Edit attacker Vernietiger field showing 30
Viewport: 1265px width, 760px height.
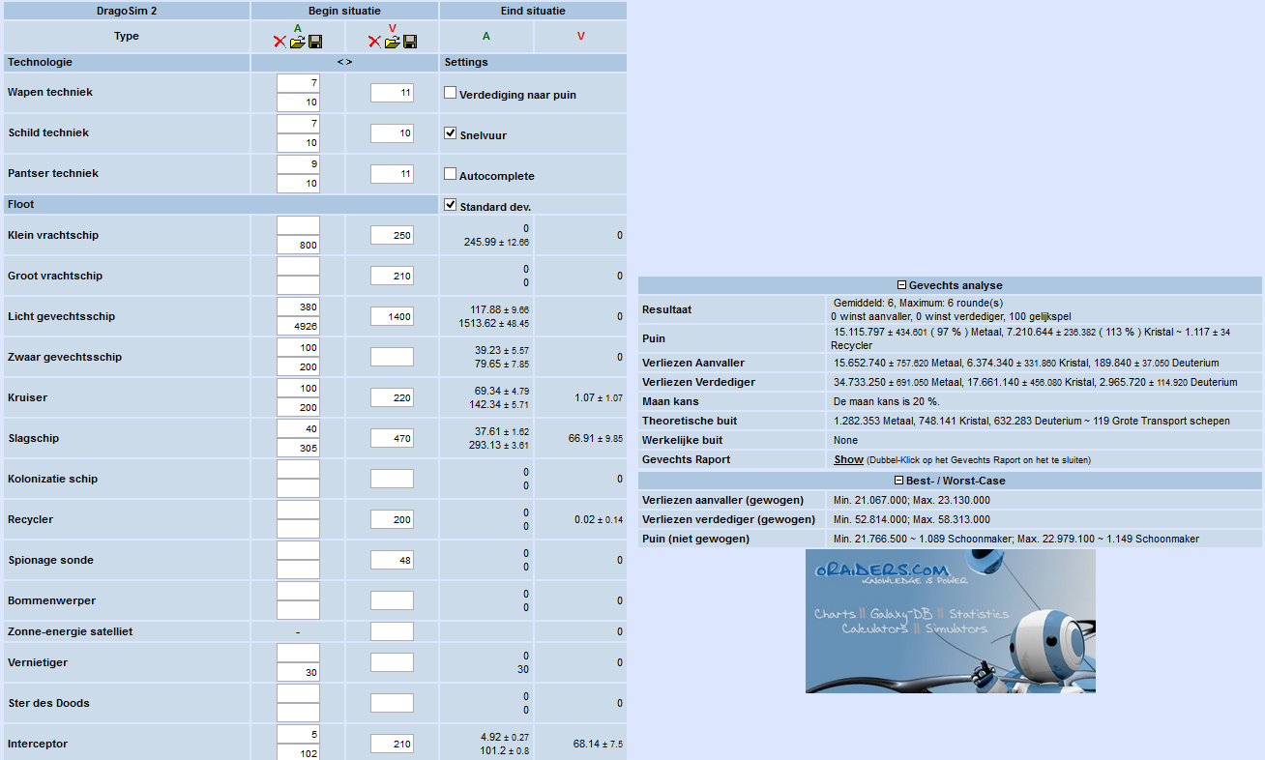[298, 673]
